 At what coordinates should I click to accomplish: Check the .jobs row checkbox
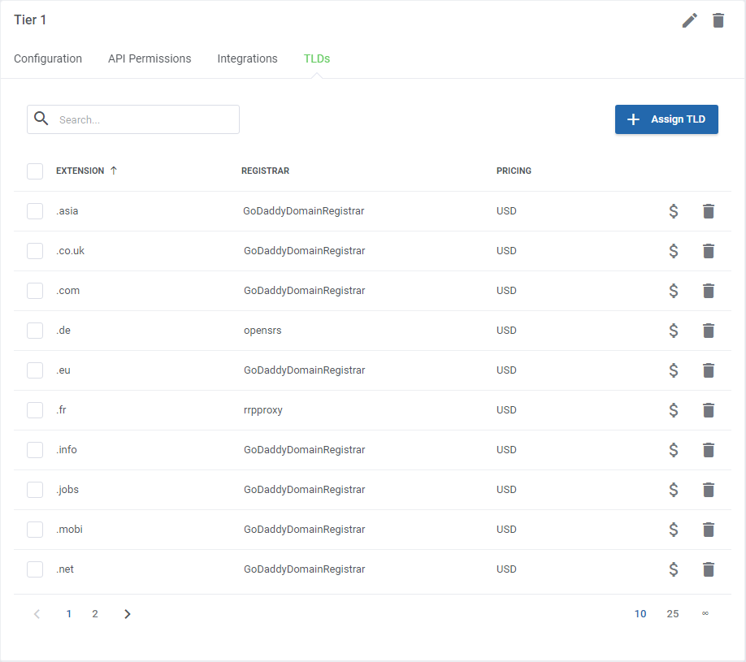[x=35, y=490]
